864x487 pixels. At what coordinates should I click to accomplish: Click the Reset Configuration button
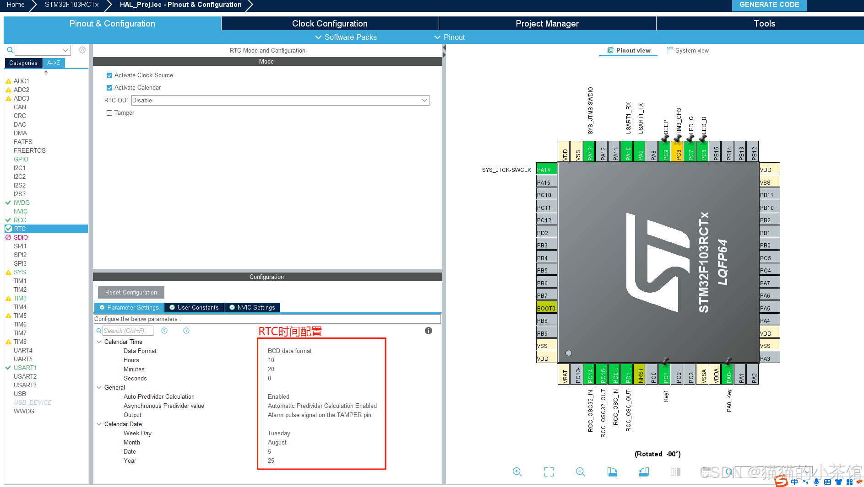coord(131,292)
